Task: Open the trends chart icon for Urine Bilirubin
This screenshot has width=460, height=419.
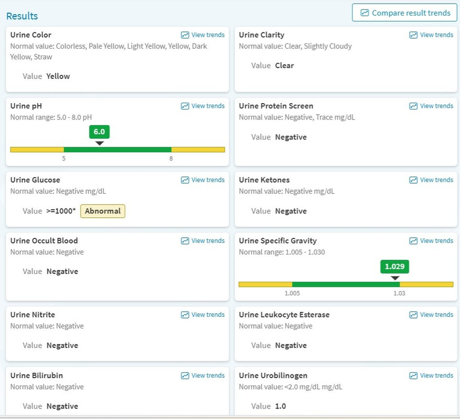Action: click(x=185, y=376)
